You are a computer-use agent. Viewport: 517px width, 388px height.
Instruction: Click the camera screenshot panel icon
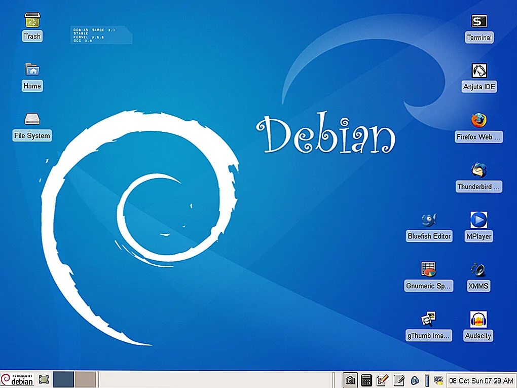tap(350, 380)
